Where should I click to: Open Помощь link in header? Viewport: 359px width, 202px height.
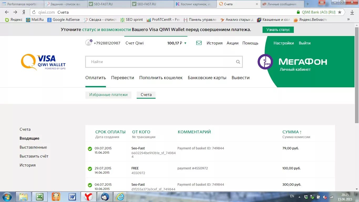click(x=250, y=43)
